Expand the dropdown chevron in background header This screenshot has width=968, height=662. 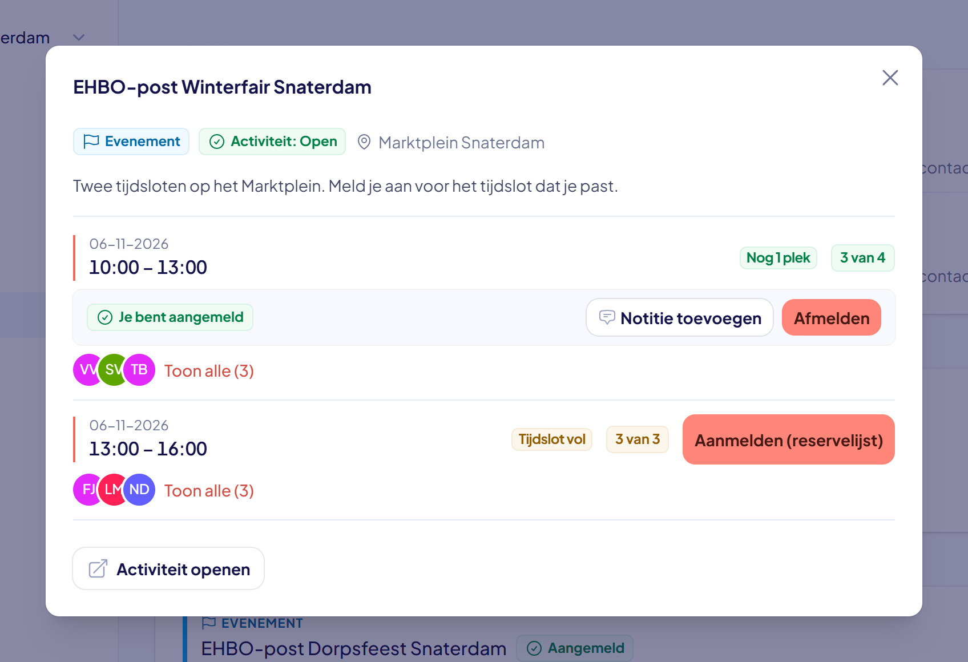tap(79, 38)
